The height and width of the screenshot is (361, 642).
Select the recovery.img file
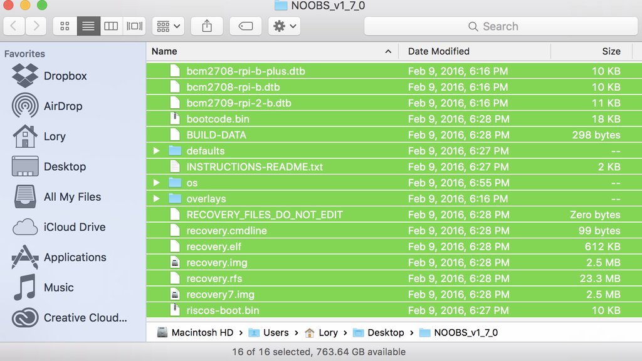(217, 262)
